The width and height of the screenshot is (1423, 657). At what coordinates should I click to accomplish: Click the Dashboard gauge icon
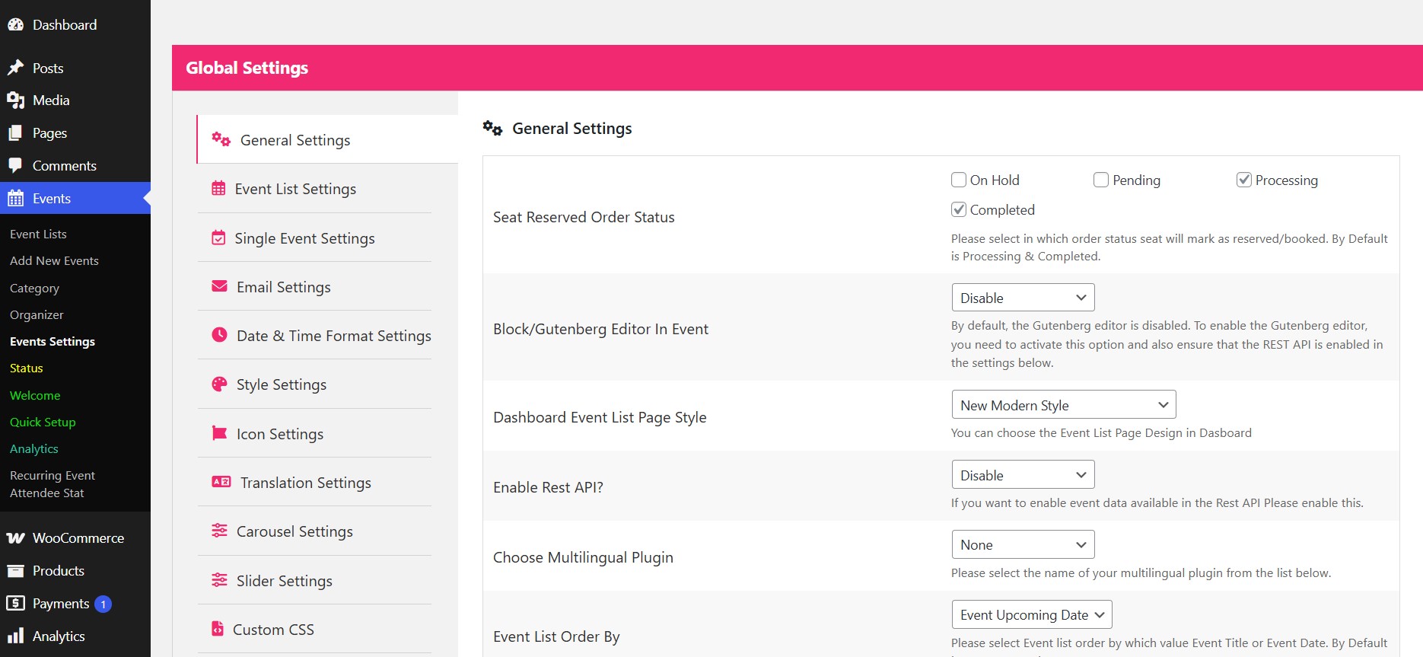pyautogui.click(x=15, y=24)
